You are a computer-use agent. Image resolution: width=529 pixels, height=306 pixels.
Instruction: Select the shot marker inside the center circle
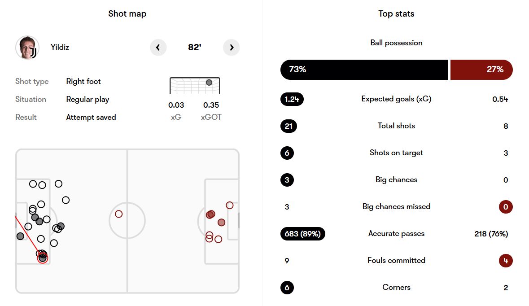pos(118,214)
